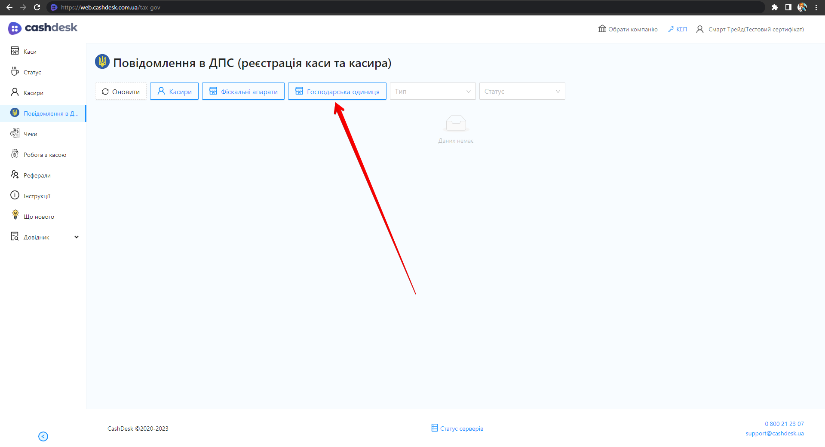Click the Фіскальні апарати button
Image resolution: width=825 pixels, height=447 pixels.
point(243,92)
